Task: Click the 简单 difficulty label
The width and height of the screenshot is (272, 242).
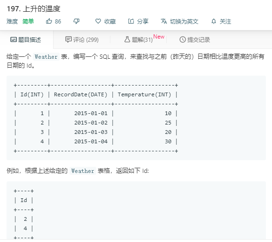Action: (28, 21)
